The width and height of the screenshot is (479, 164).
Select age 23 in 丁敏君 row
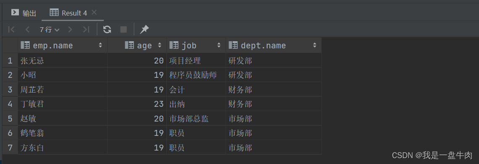click(x=137, y=104)
